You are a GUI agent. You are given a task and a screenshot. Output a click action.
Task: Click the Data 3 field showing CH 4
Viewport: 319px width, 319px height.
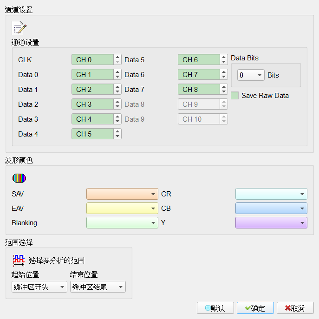click(92, 119)
